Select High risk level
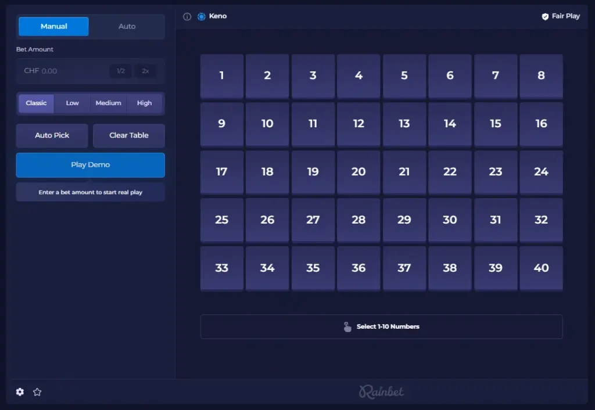Screen dimensions: 595x410 point(144,103)
